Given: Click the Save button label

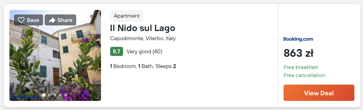Looking at the screenshot, I should click(33, 20).
